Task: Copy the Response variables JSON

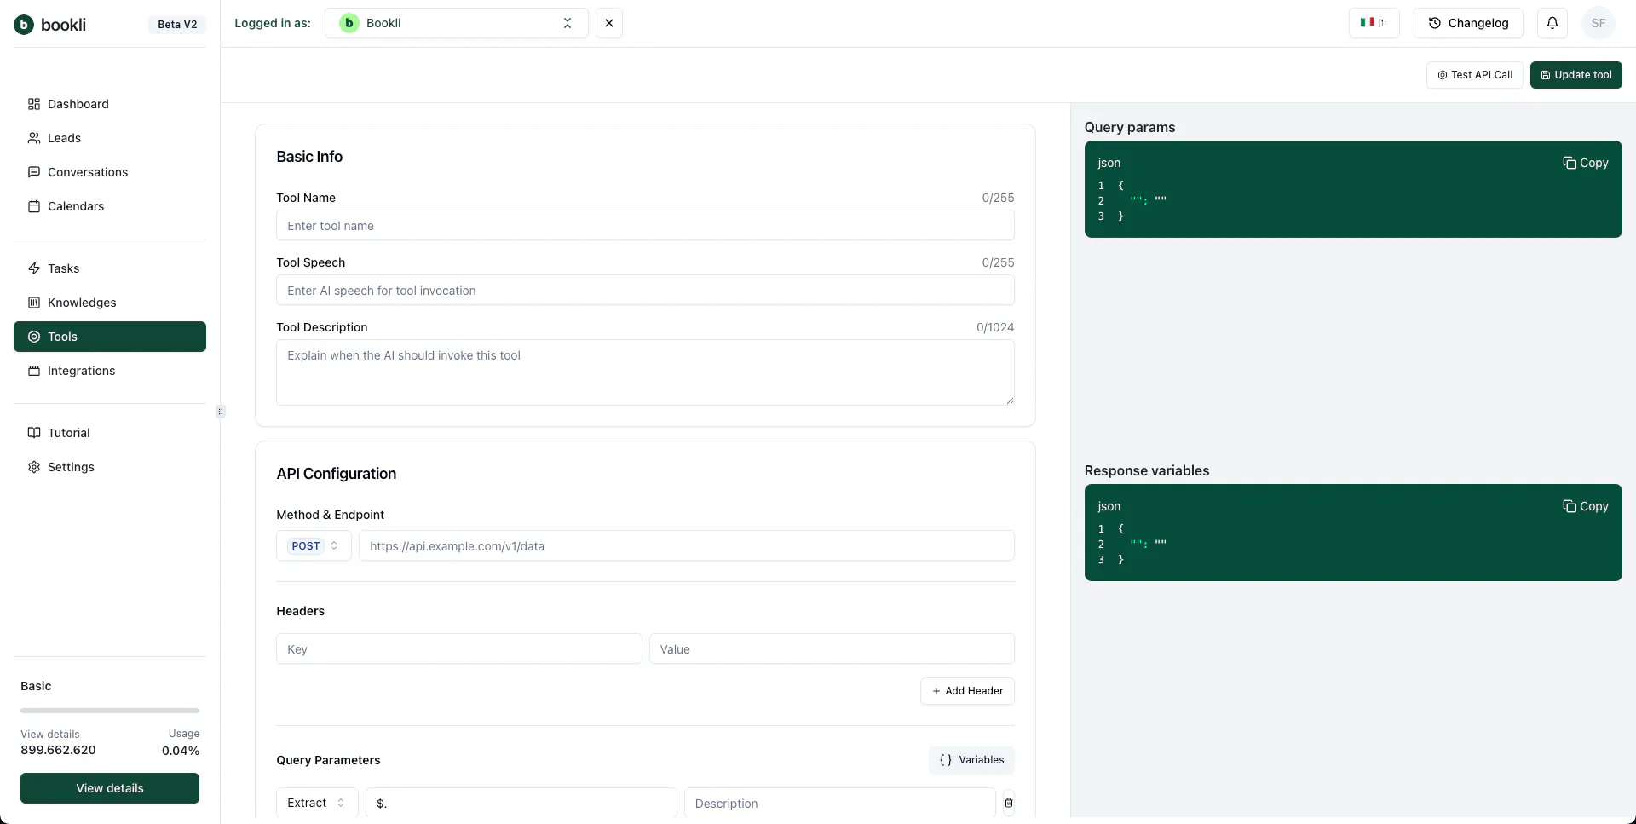Action: click(x=1586, y=506)
